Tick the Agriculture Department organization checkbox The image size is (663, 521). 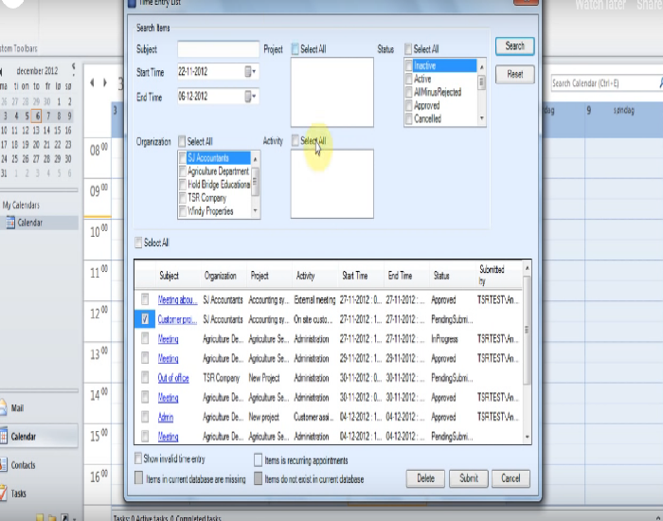tap(183, 171)
